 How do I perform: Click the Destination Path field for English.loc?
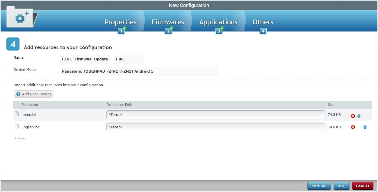(x=216, y=127)
